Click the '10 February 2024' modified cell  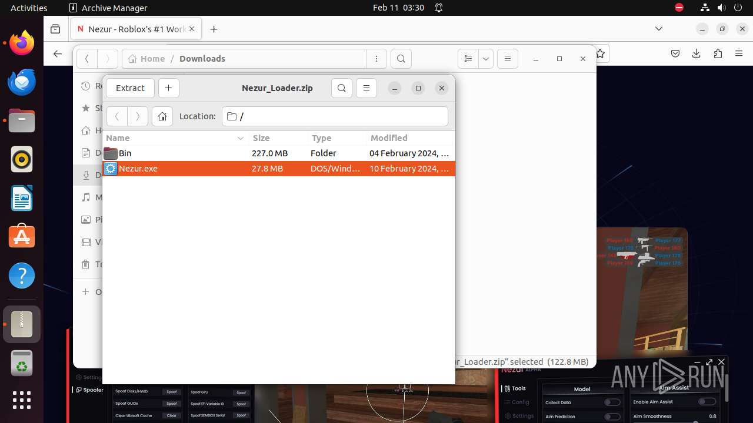point(409,169)
